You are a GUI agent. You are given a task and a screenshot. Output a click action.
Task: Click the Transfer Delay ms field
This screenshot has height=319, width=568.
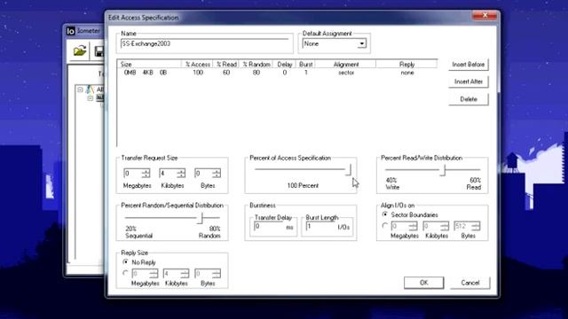coord(270,227)
